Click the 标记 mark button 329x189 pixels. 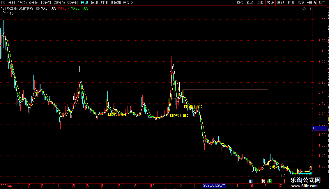(x=301, y=3)
